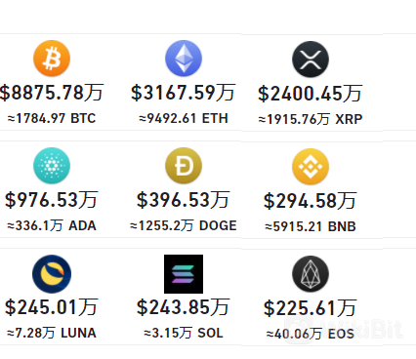This screenshot has width=416, height=359.
Task: Click the ≈1784.97 BTC quantity text
Action: (52, 118)
